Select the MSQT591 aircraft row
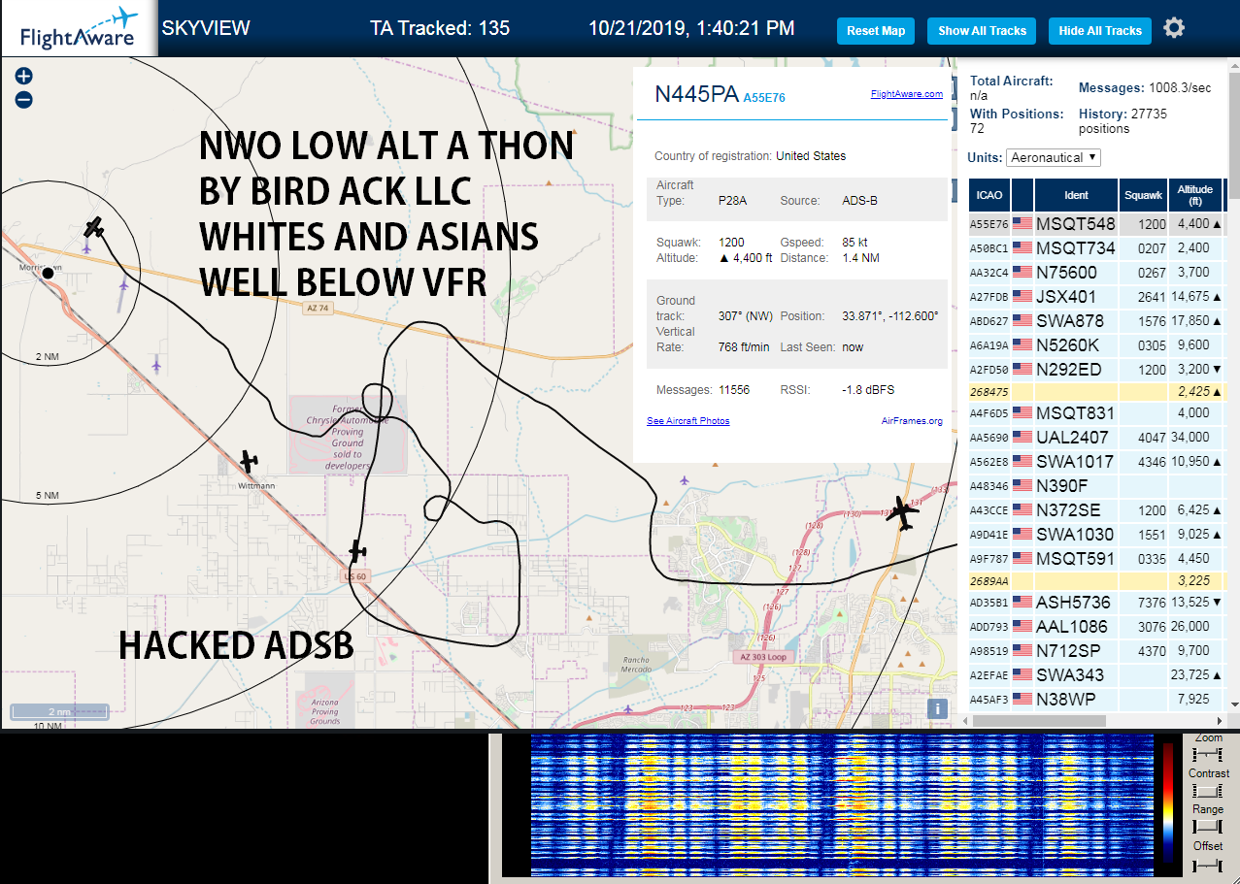1240x884 pixels. [x=1096, y=559]
